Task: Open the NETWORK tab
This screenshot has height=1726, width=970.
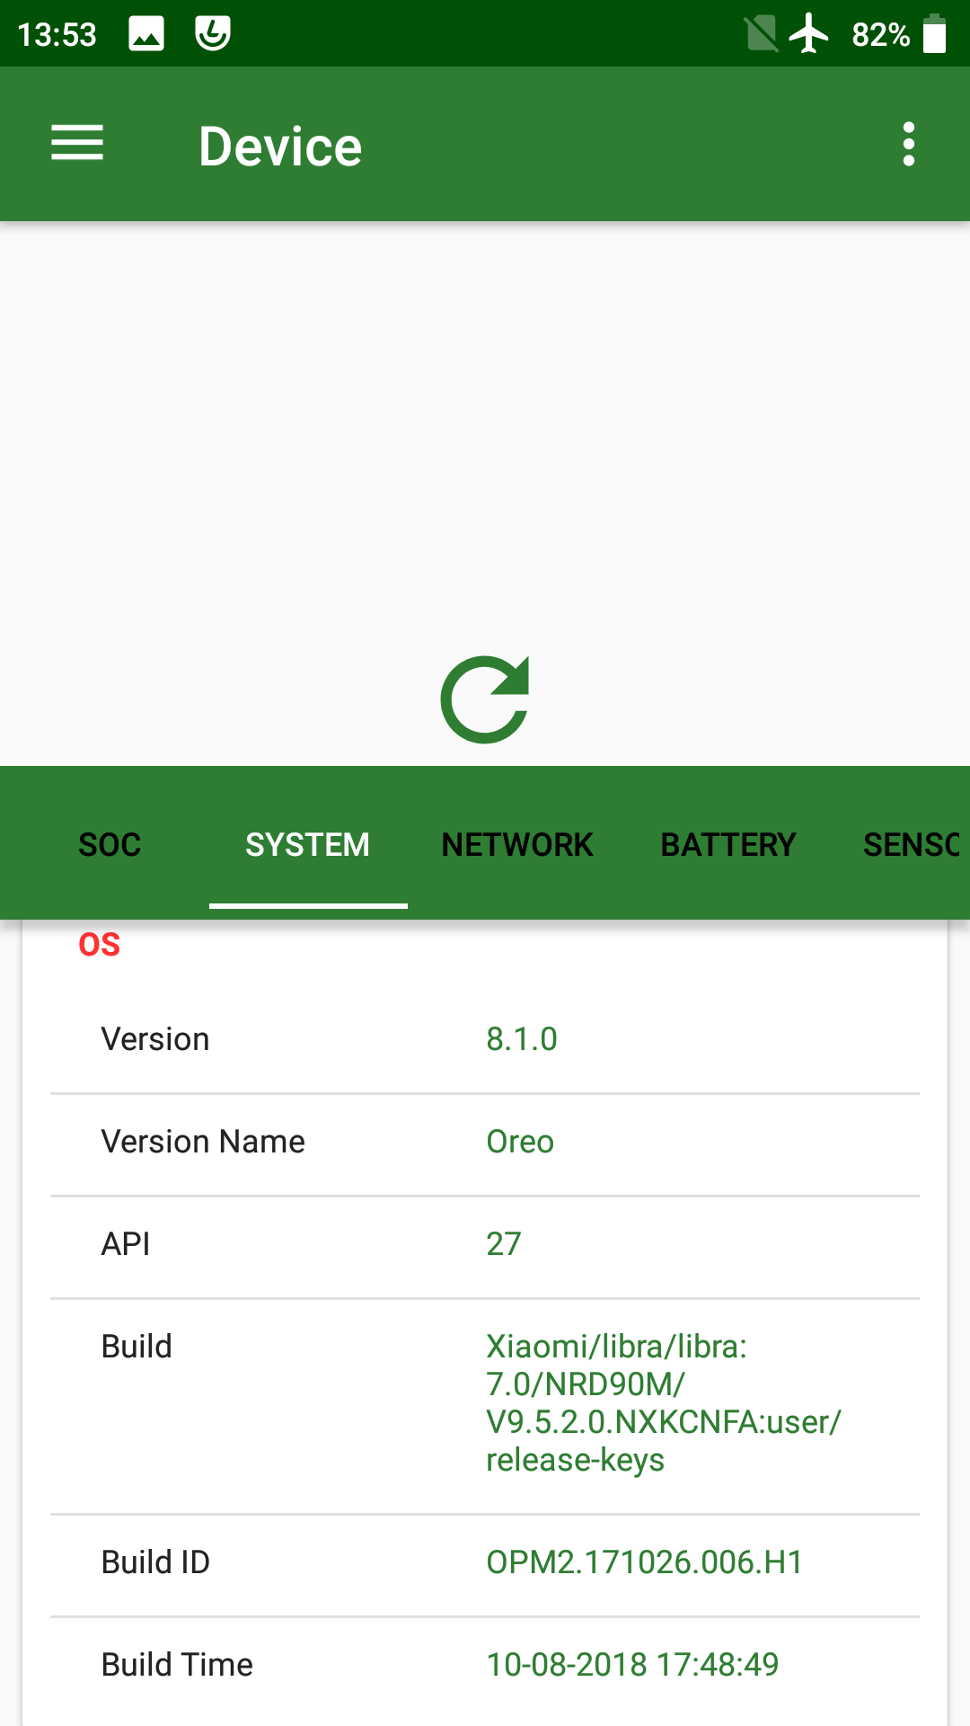Action: [517, 844]
